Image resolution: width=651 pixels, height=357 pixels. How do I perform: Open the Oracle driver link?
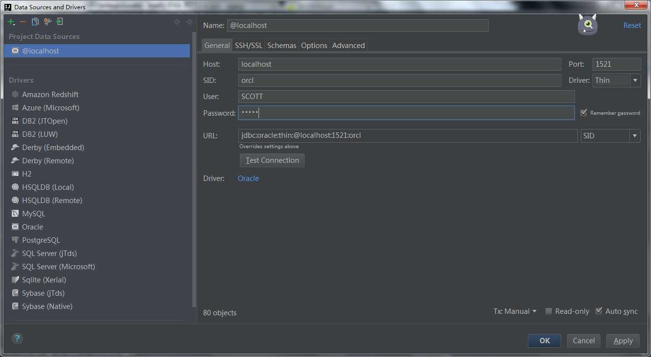[248, 178]
